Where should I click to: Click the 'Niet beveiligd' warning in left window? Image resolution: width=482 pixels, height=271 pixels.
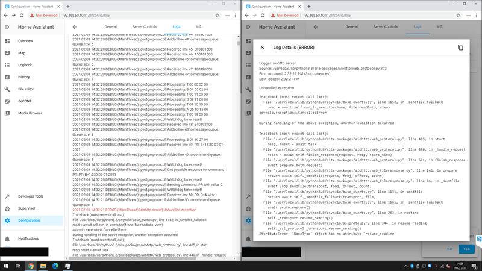[43, 16]
